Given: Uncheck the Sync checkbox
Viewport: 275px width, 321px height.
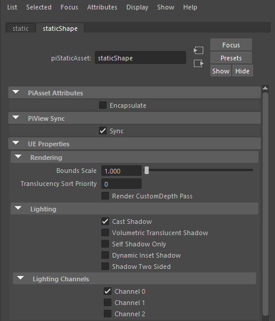Looking at the screenshot, I should [x=103, y=131].
